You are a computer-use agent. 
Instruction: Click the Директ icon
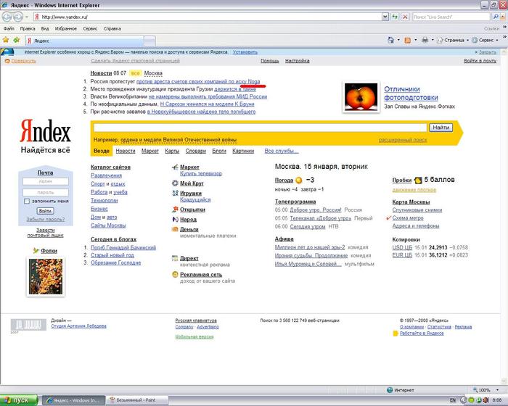click(x=175, y=258)
